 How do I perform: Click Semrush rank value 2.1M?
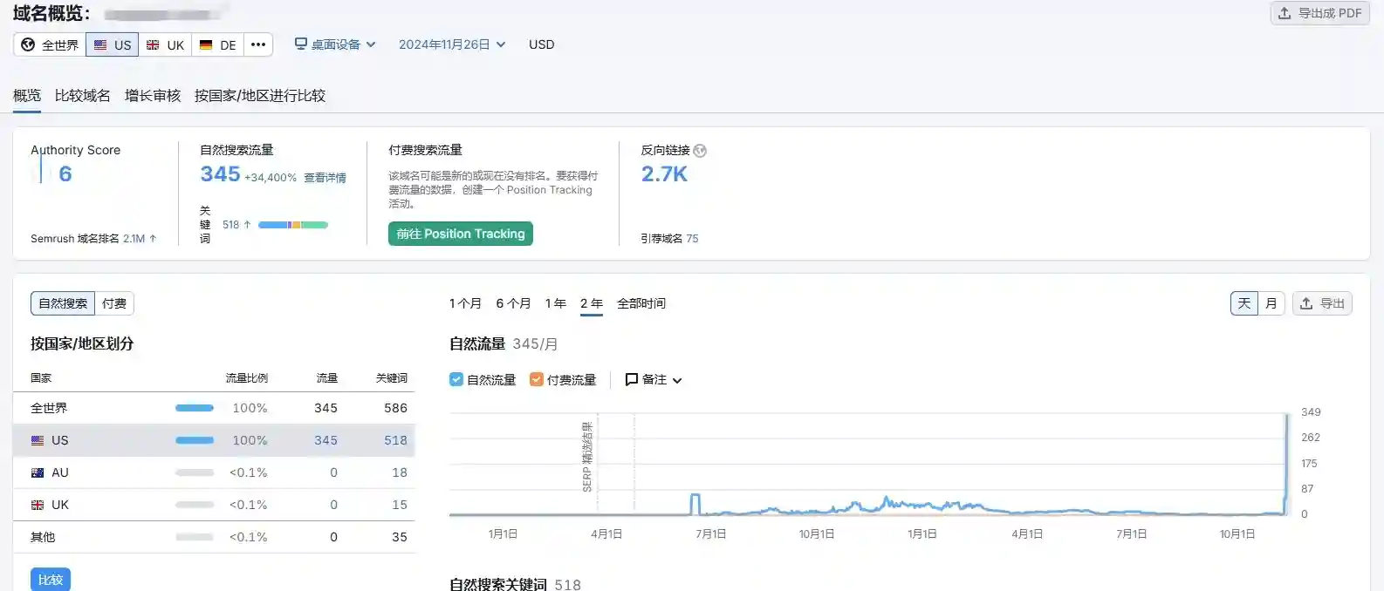pos(134,238)
